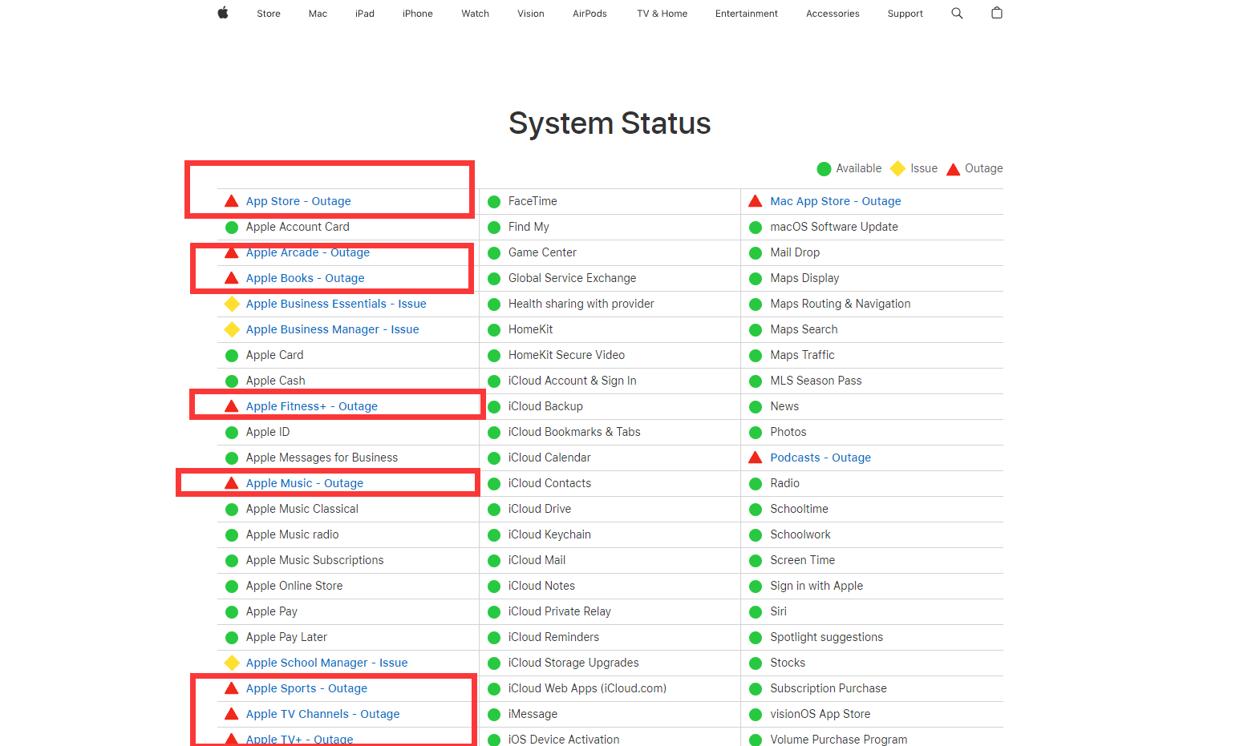Open Apple School Manager - Issue link
This screenshot has width=1256, height=746.
pos(327,663)
